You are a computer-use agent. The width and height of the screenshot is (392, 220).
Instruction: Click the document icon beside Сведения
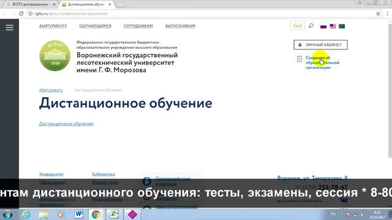pos(300,59)
